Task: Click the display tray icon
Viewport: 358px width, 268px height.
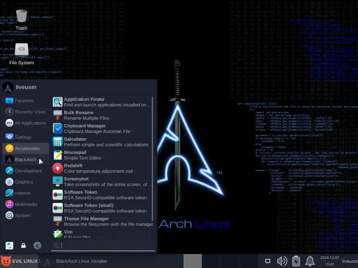Action: (267, 261)
